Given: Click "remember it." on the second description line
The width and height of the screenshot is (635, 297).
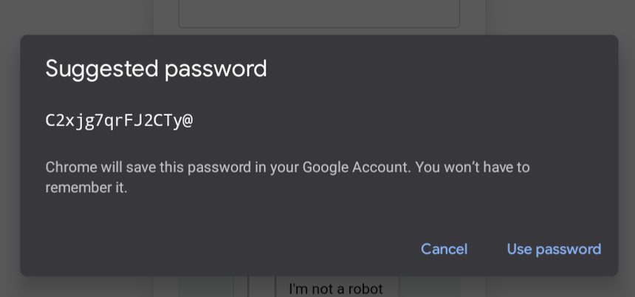Looking at the screenshot, I should pos(86,188).
